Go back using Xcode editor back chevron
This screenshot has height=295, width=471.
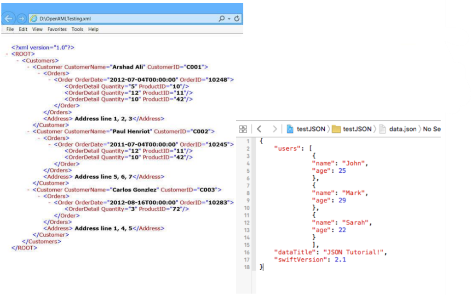[259, 129]
